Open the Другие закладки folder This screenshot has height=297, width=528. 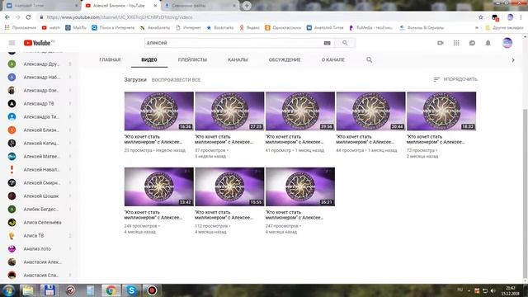coord(504,28)
